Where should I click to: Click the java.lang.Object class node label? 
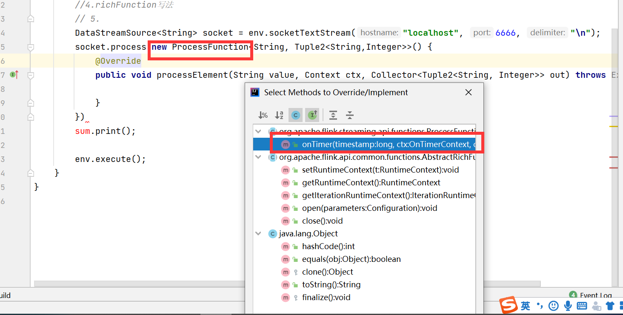point(309,233)
